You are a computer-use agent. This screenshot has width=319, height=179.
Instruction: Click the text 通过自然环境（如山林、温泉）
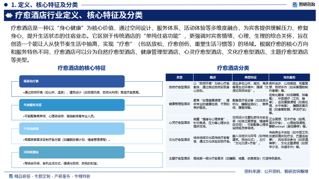click(x=46, y=93)
